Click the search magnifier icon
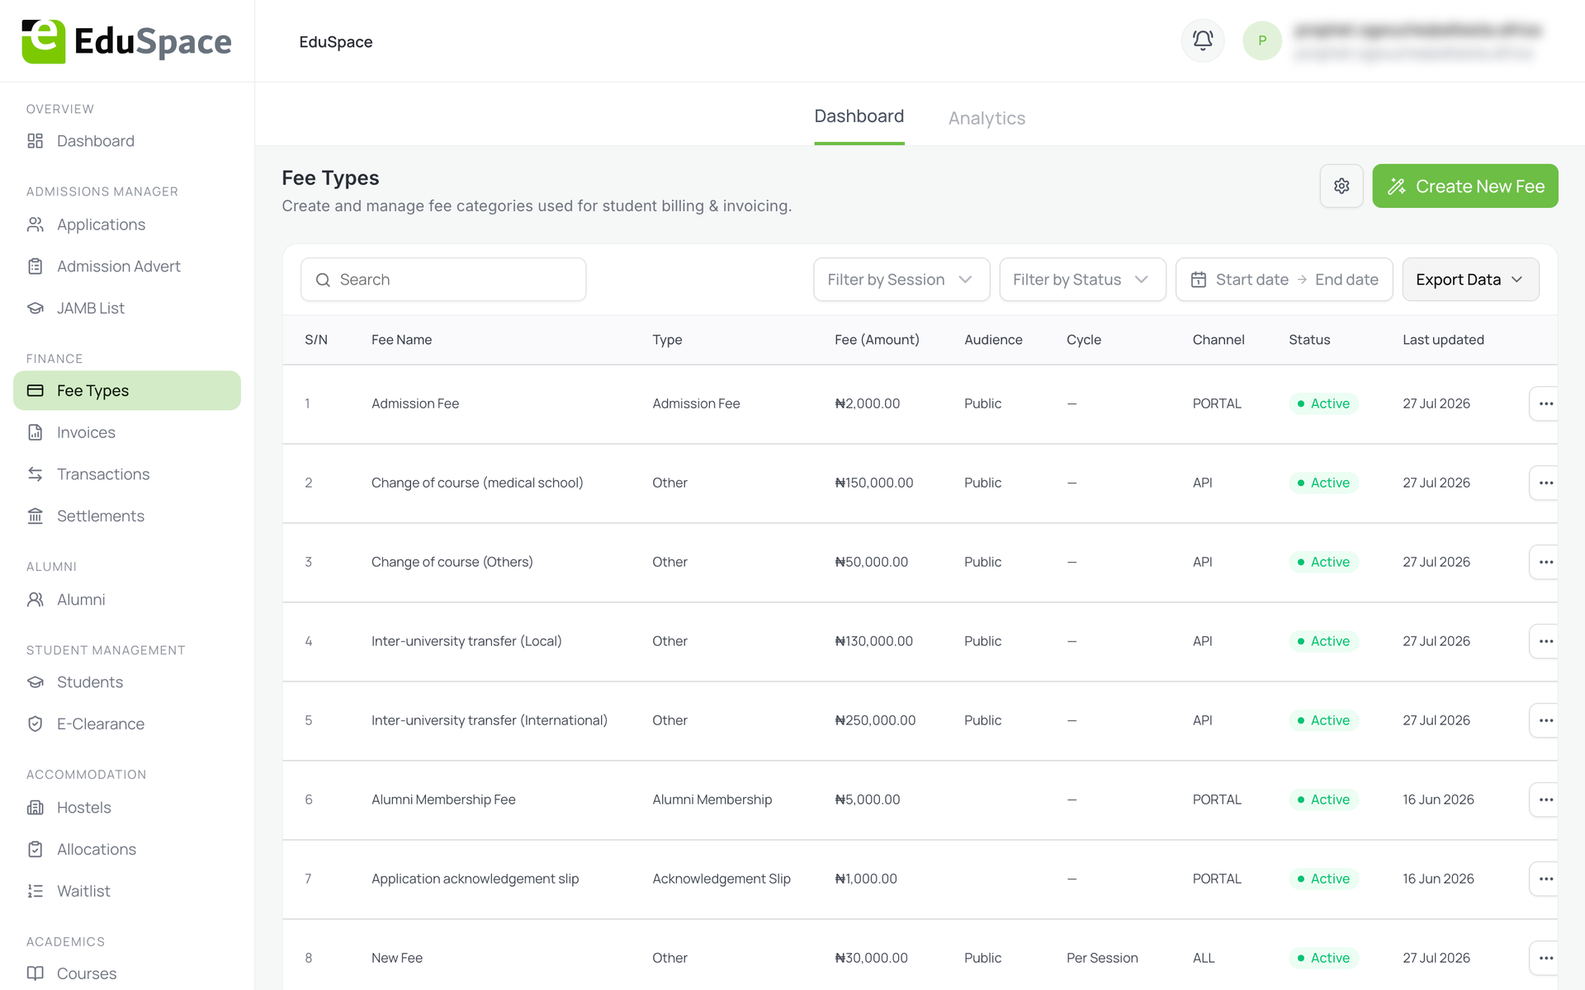This screenshot has width=1585, height=990. (323, 280)
